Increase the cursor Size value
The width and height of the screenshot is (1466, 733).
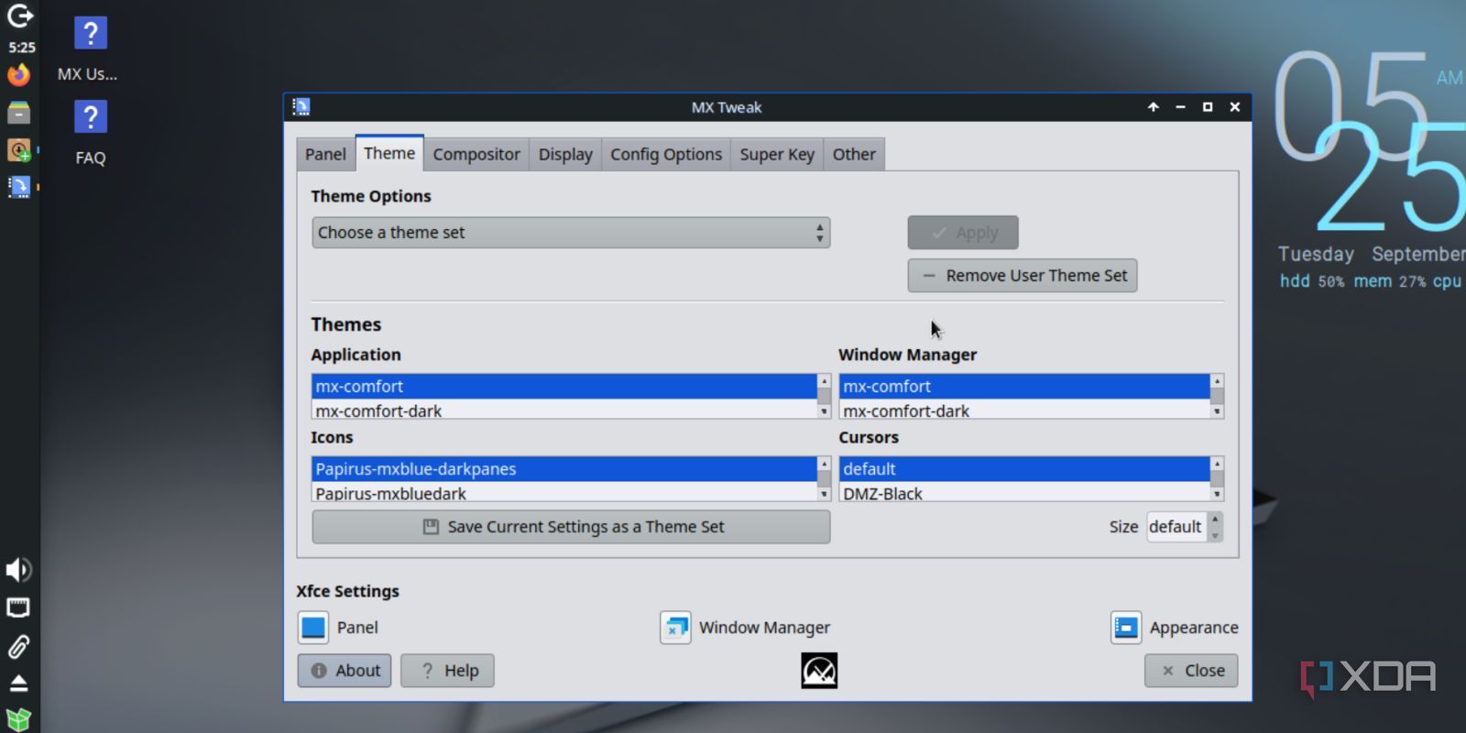[x=1215, y=519]
